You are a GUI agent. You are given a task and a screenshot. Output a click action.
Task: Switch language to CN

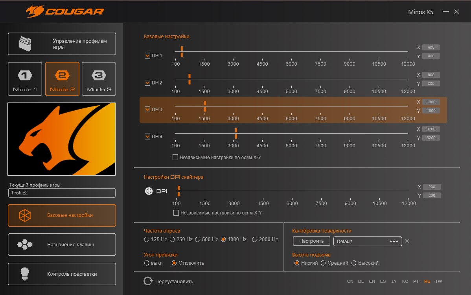(x=350, y=281)
